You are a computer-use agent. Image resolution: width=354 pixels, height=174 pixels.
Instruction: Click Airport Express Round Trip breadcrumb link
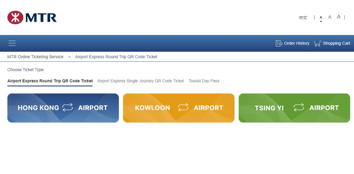[116, 57]
